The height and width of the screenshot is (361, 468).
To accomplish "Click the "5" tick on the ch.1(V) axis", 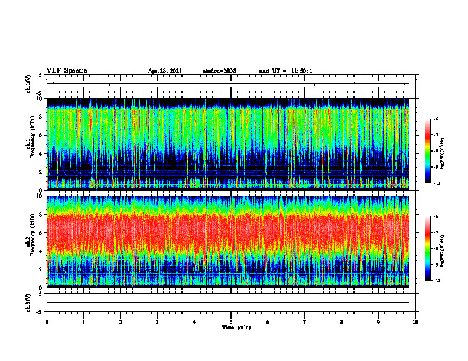I will (41, 76).
